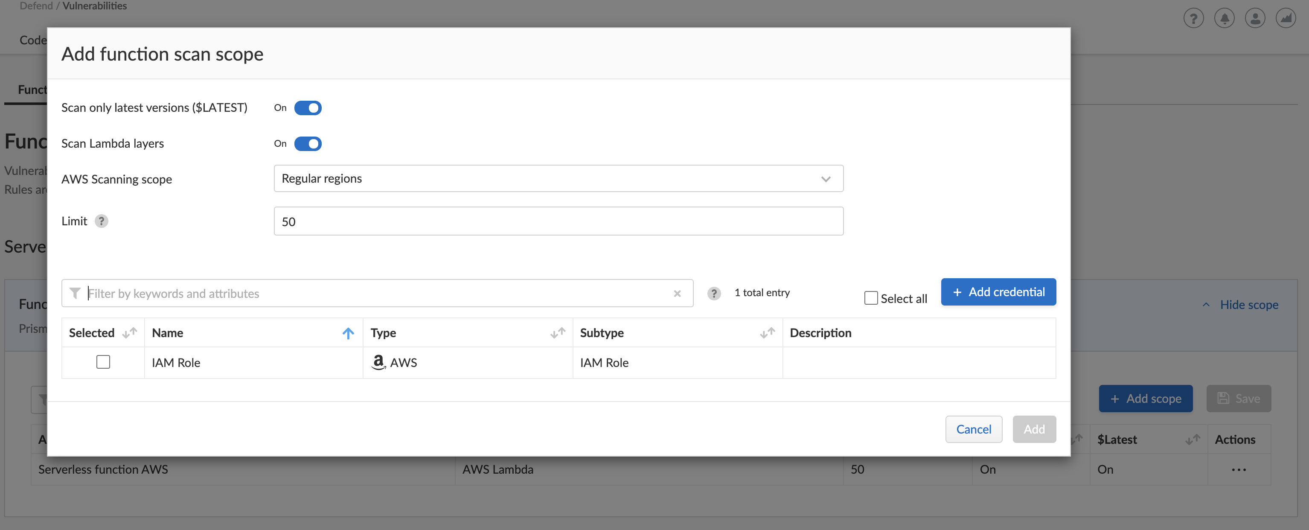Click the filter icon in credentials search bar

click(x=74, y=292)
